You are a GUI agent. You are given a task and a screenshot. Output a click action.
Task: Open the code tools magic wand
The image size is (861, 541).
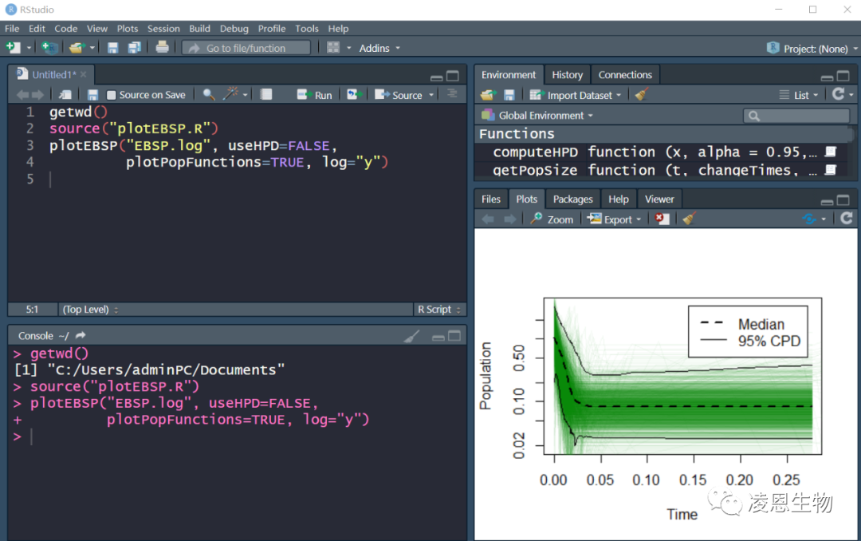[x=231, y=94]
